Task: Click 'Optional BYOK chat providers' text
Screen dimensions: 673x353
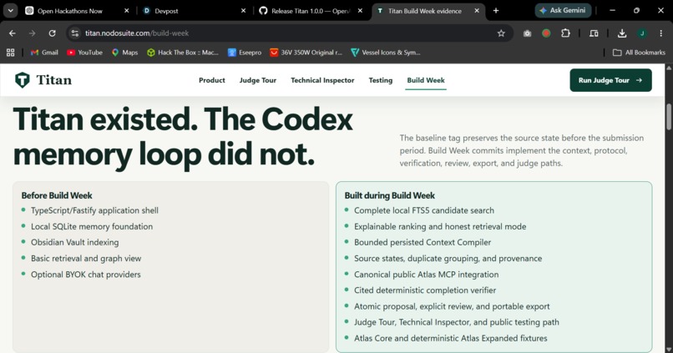Action: [86, 275]
